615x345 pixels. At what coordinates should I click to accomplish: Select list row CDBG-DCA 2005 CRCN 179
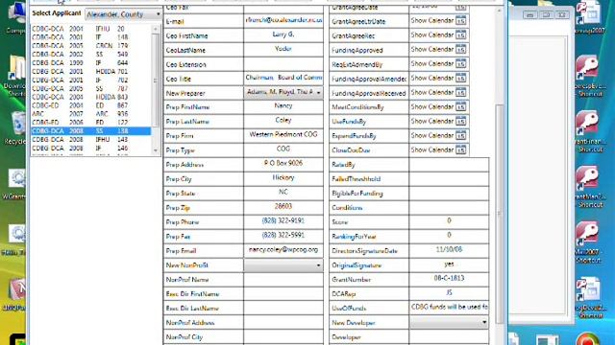(x=90, y=46)
